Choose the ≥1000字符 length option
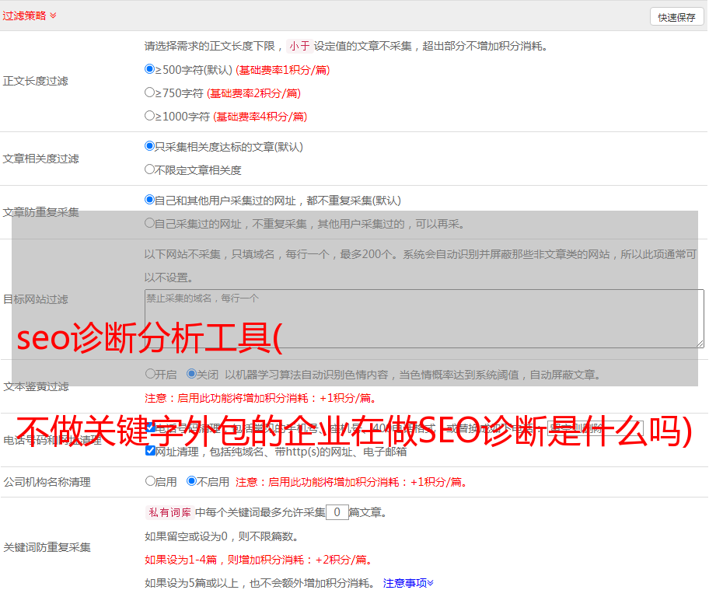709x597 pixels. pos(150,116)
